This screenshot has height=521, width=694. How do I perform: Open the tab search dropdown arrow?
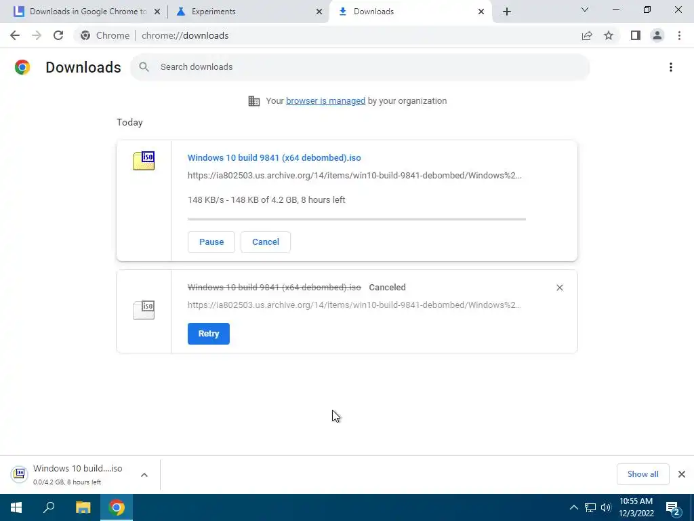[x=585, y=9]
